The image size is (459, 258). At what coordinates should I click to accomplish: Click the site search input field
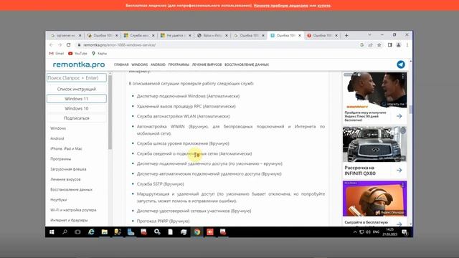click(x=77, y=78)
